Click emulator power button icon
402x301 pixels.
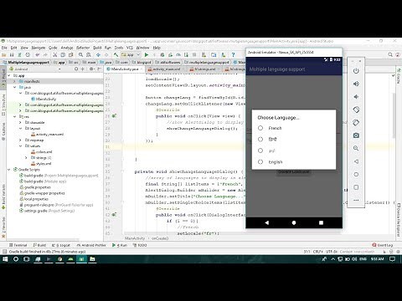(x=356, y=71)
